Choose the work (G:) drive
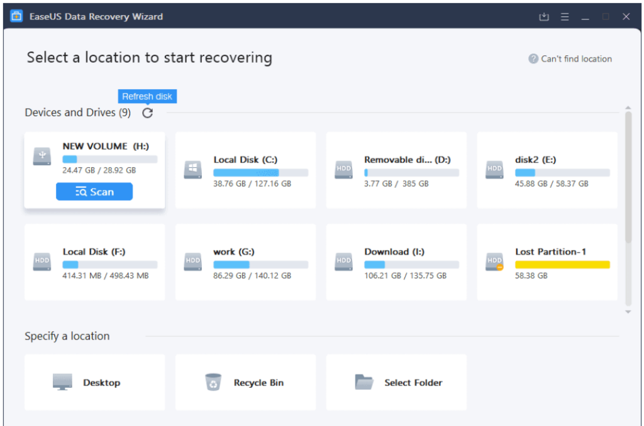The image size is (644, 426). [245, 261]
